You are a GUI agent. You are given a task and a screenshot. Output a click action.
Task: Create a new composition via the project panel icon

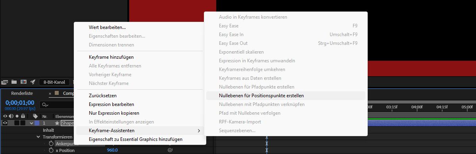point(23,82)
